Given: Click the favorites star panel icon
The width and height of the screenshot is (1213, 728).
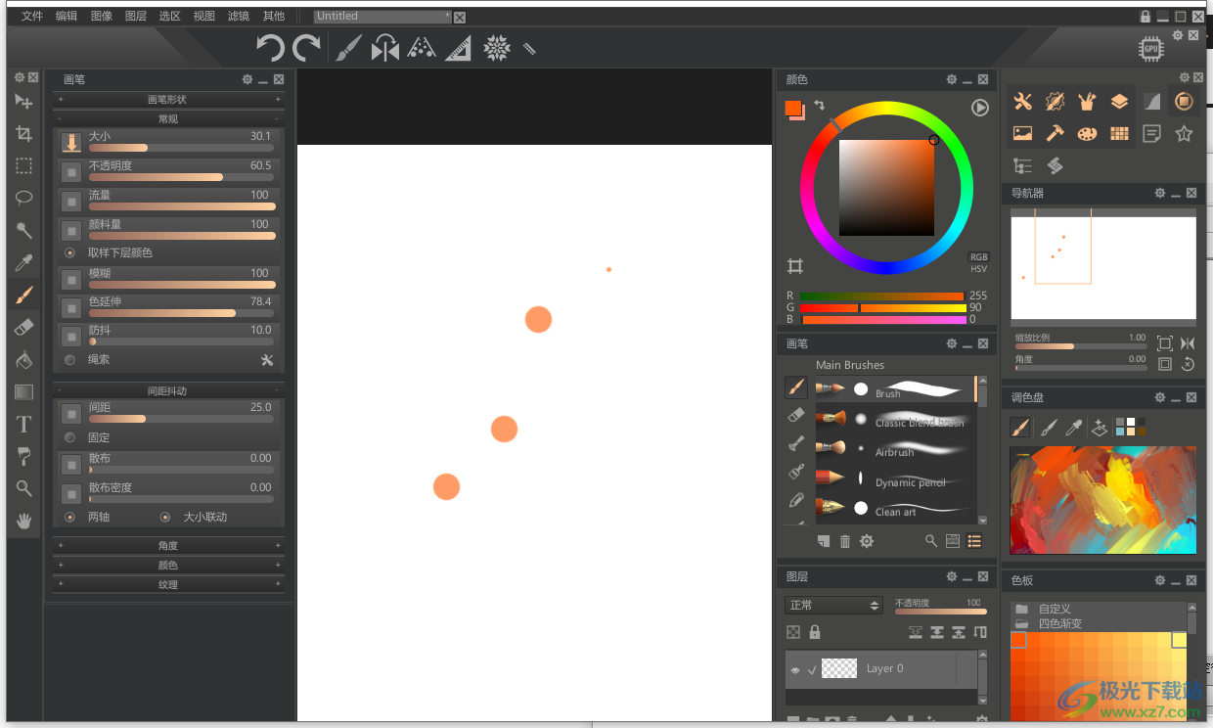Looking at the screenshot, I should pos(1184,133).
